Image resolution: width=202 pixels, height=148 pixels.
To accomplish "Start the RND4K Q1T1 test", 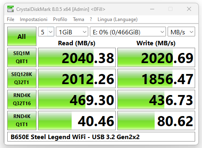I will (x=22, y=121).
